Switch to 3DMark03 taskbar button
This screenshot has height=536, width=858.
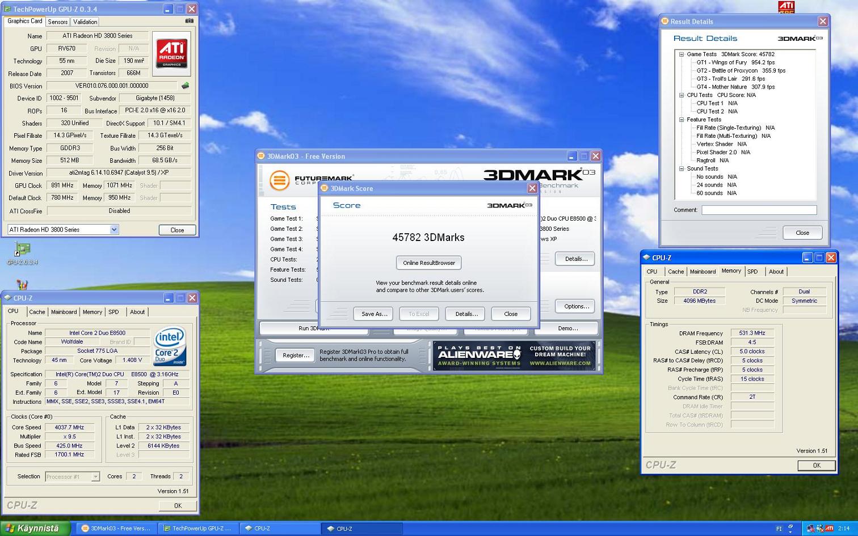(117, 528)
